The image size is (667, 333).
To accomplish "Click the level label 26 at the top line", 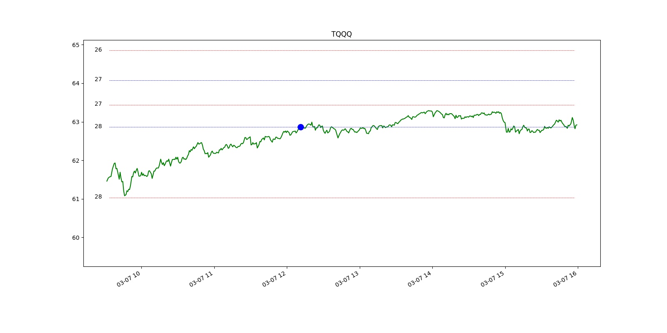I will (98, 50).
